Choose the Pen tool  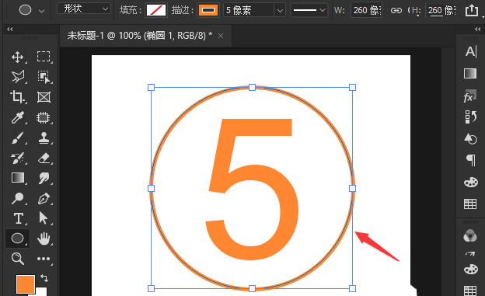click(44, 199)
